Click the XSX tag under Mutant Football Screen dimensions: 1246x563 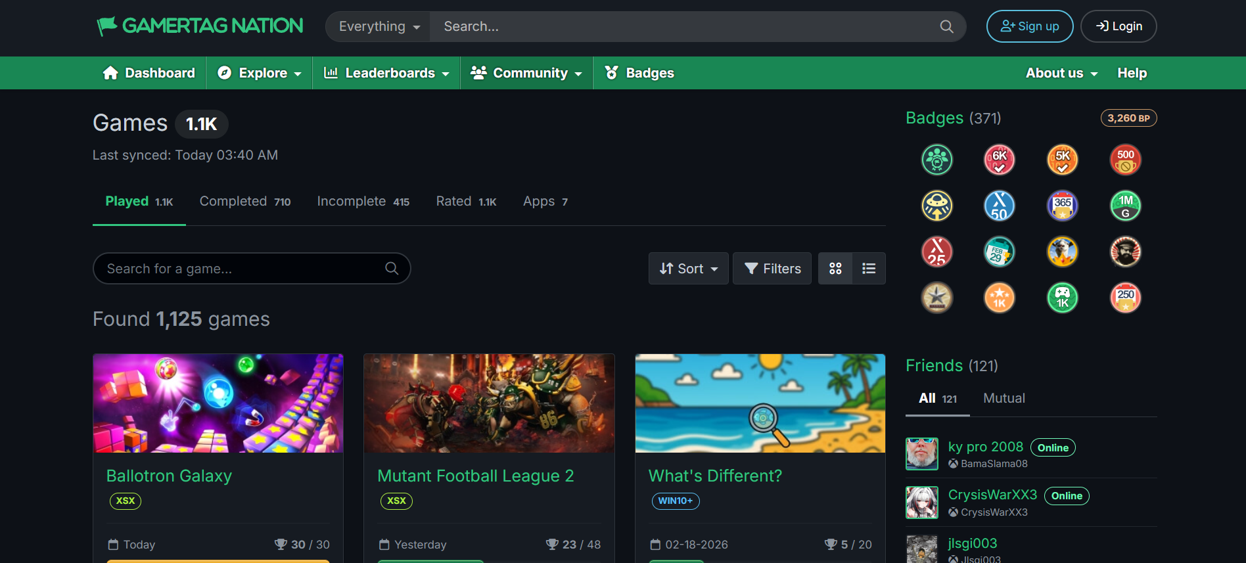point(396,501)
